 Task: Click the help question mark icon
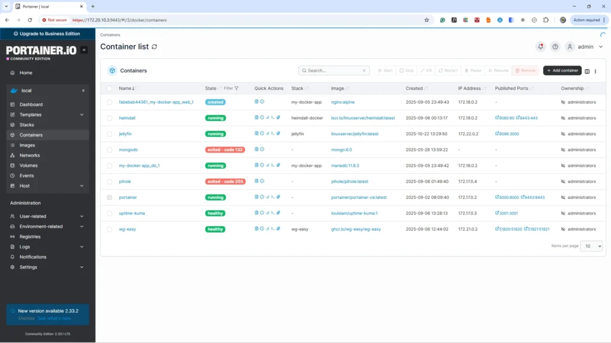click(x=556, y=46)
